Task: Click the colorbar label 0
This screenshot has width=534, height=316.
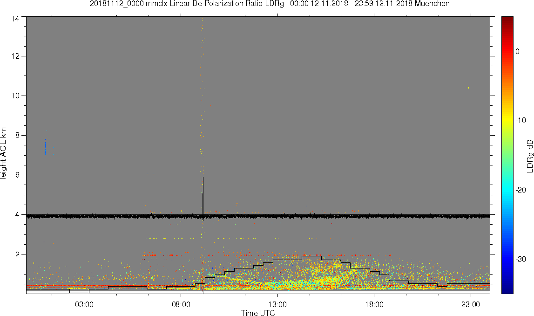Action: click(518, 51)
